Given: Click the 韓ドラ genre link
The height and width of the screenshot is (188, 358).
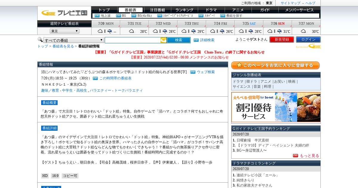Looking at the screenshot, I should pyautogui.click(x=252, y=81).
